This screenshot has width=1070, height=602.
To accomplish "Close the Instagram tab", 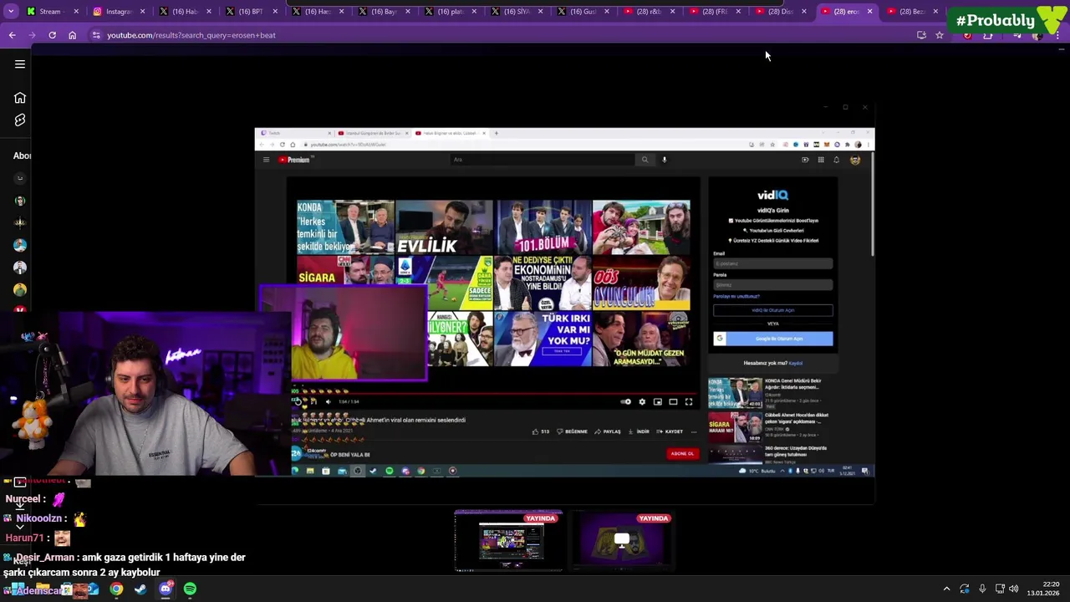I will (x=142, y=12).
